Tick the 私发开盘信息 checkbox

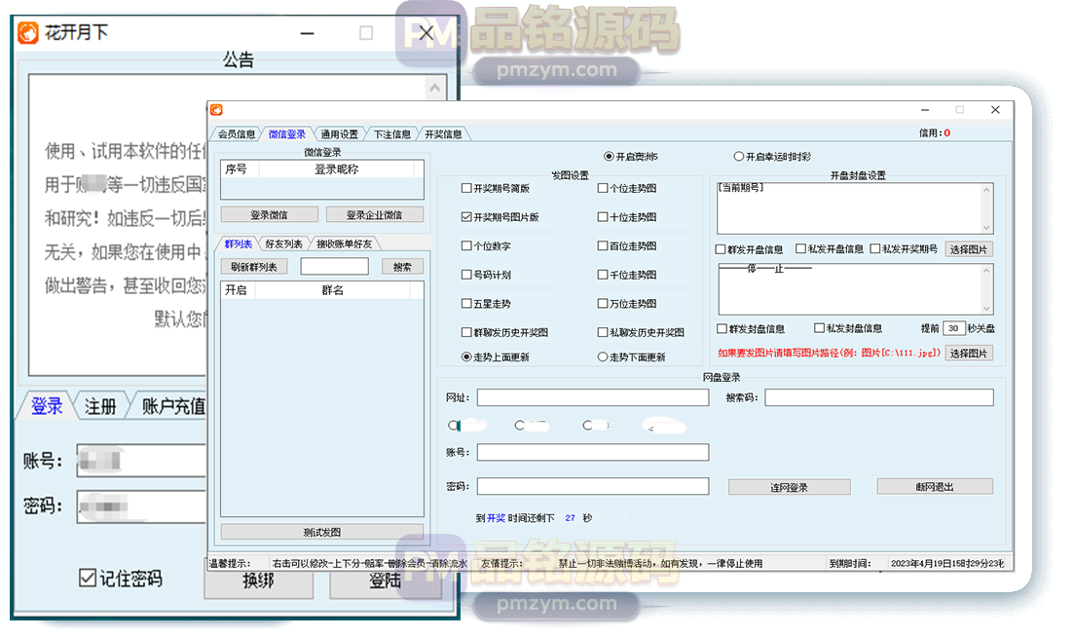coord(800,248)
